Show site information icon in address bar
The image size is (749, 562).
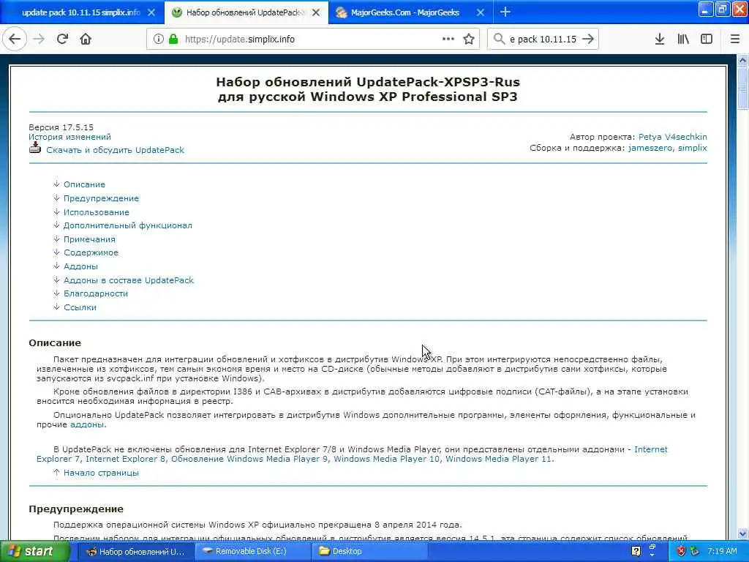tap(158, 40)
